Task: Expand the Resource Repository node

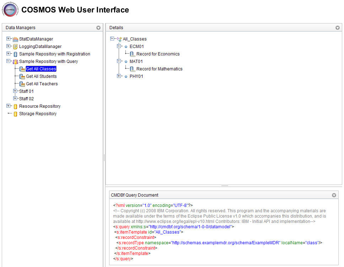Action: (x=8, y=106)
